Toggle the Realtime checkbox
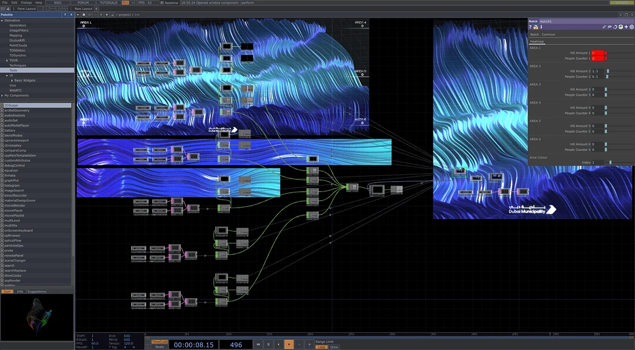 (162, 3)
